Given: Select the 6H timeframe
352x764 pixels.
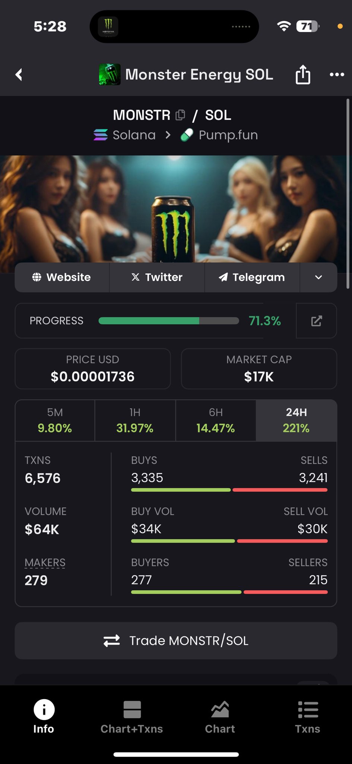Looking at the screenshot, I should (x=216, y=420).
